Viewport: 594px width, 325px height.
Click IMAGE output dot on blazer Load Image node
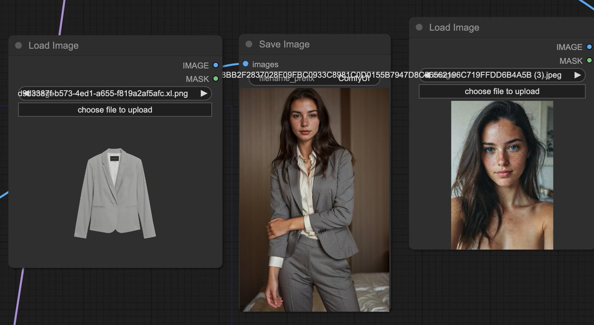tap(215, 65)
